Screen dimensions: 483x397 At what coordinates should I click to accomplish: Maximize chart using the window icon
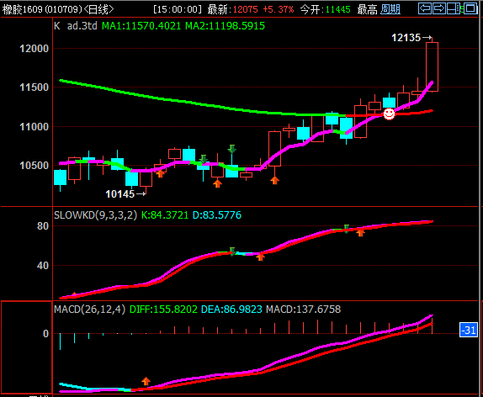coord(470,8)
